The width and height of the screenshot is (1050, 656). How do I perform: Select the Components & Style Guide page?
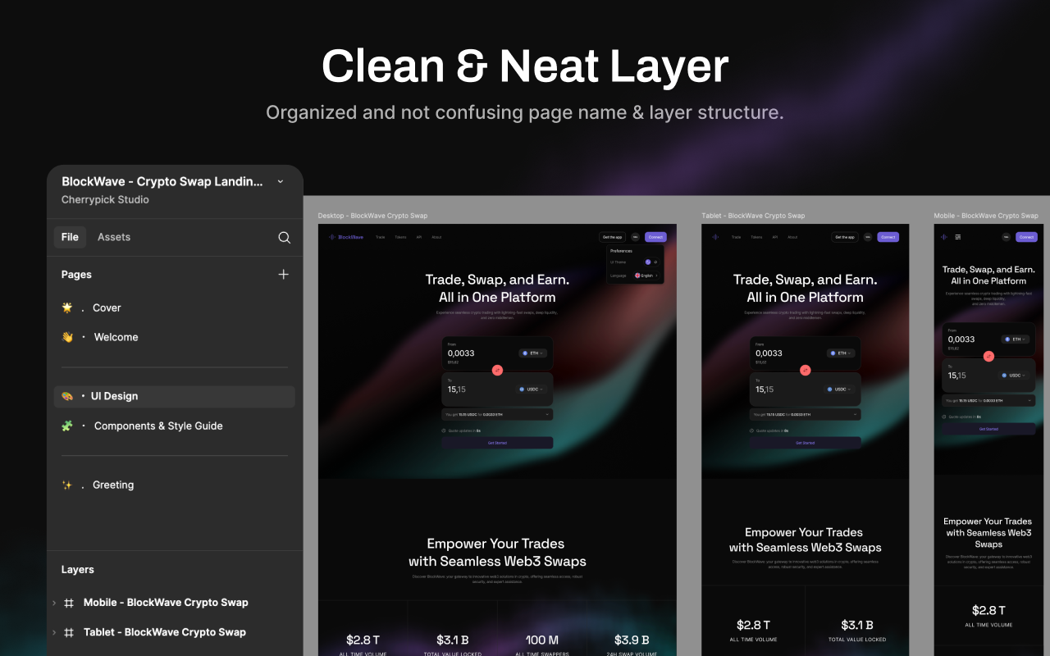(x=157, y=426)
